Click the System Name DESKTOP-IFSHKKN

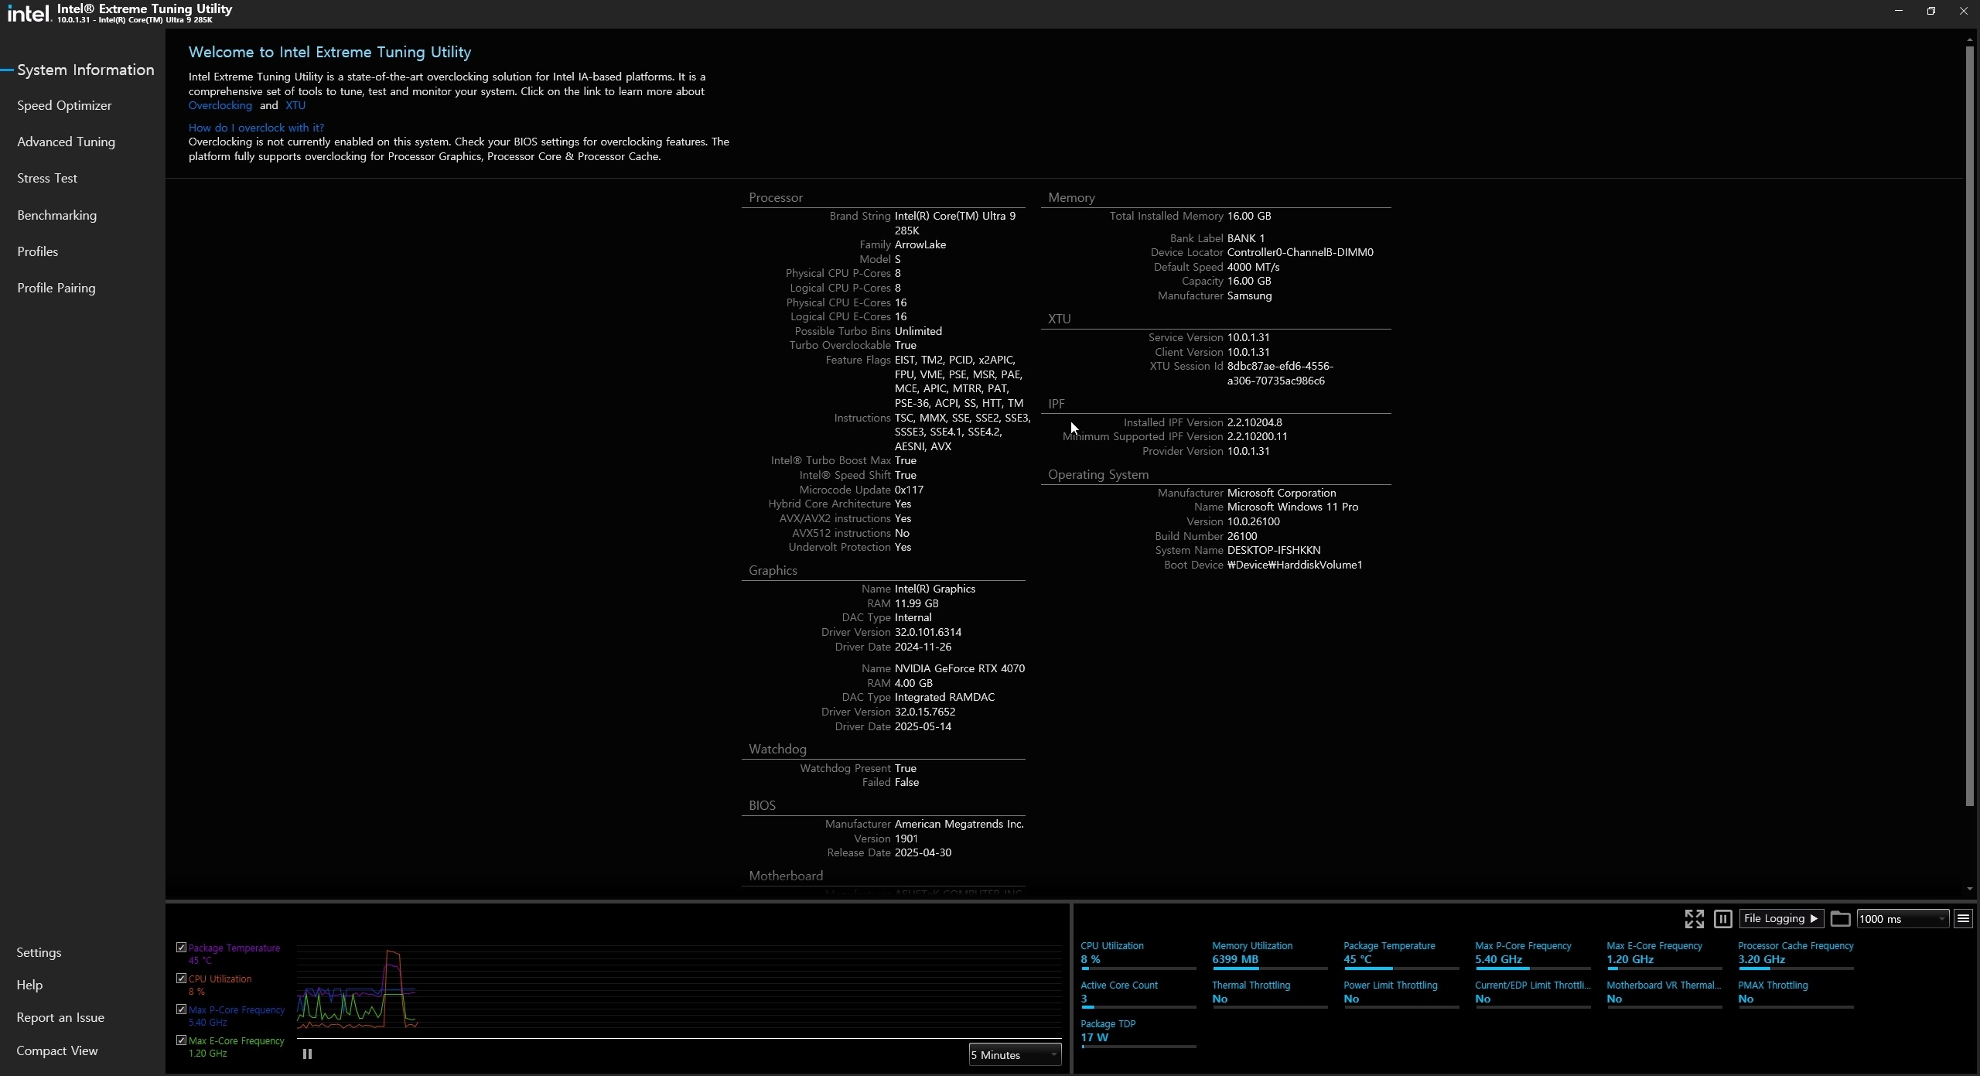1274,550
